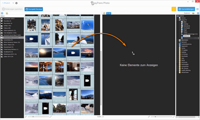The image size is (200, 120).
Task: Open the Meine Samsung Videos album
Action: (x=12, y=42)
